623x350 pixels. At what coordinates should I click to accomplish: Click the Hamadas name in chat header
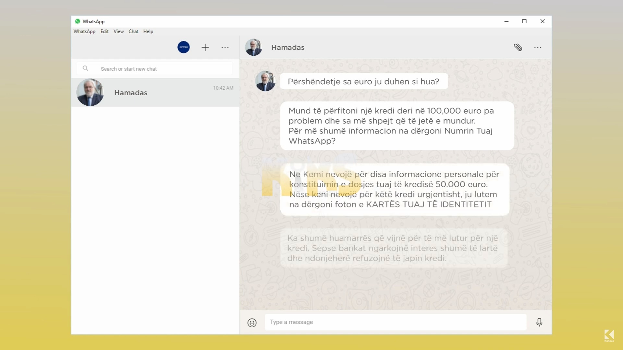[288, 47]
